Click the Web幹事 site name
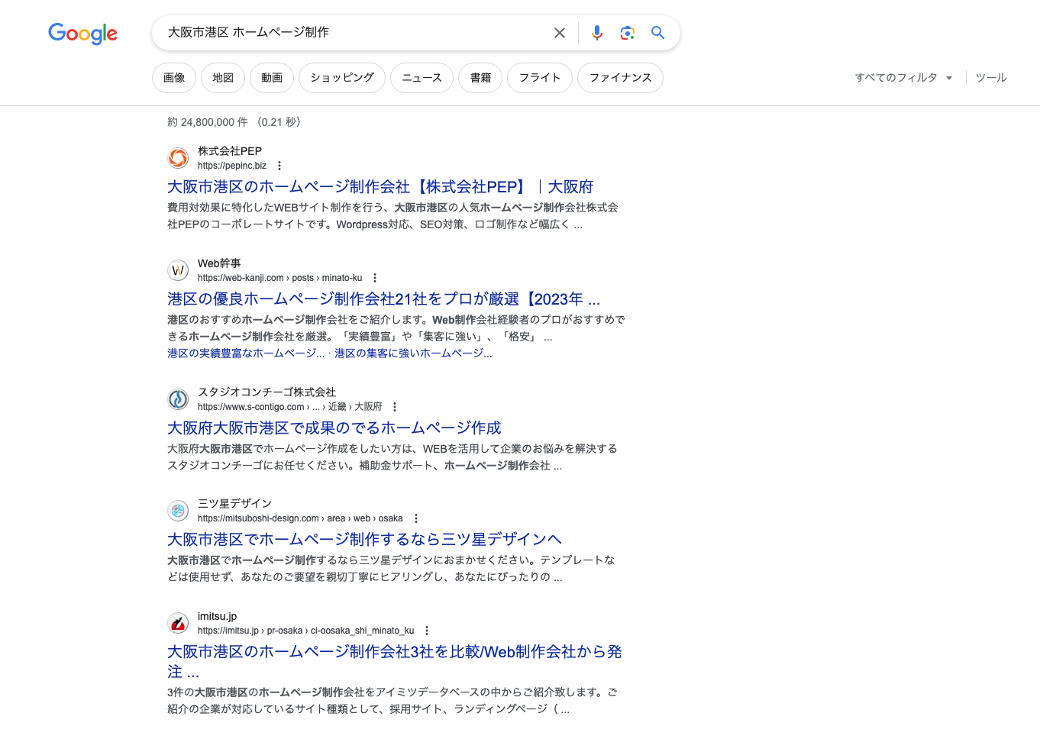The height and width of the screenshot is (739, 1040). pyautogui.click(x=219, y=263)
